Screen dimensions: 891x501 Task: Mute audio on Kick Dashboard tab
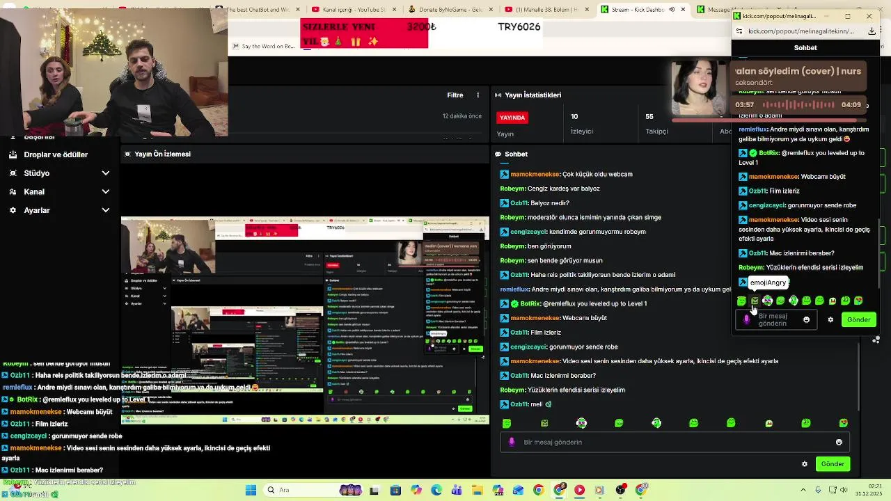[672, 9]
